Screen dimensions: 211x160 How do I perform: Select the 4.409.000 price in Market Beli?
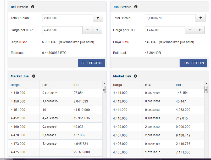pos(120,127)
